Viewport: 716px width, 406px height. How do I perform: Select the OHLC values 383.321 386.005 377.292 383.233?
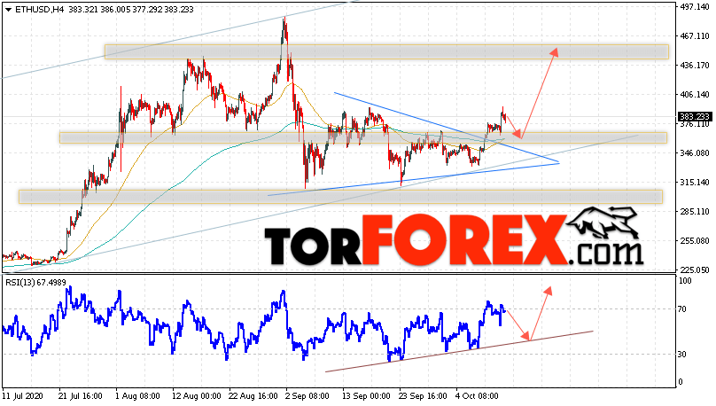pos(131,10)
